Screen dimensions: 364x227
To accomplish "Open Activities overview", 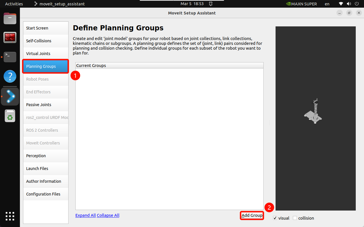I will (14, 4).
